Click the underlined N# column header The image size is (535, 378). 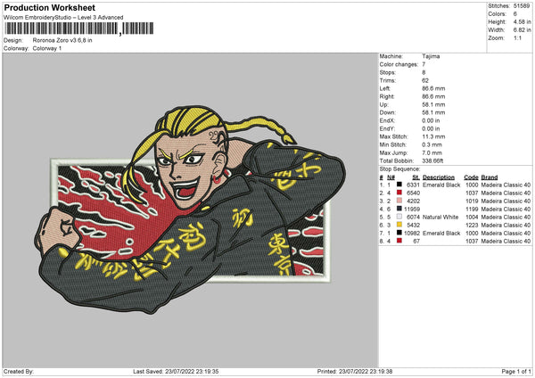[x=391, y=177]
